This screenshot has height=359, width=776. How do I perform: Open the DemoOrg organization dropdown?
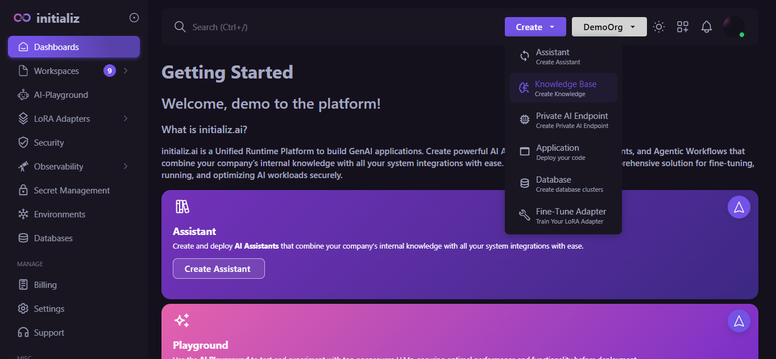pos(609,27)
